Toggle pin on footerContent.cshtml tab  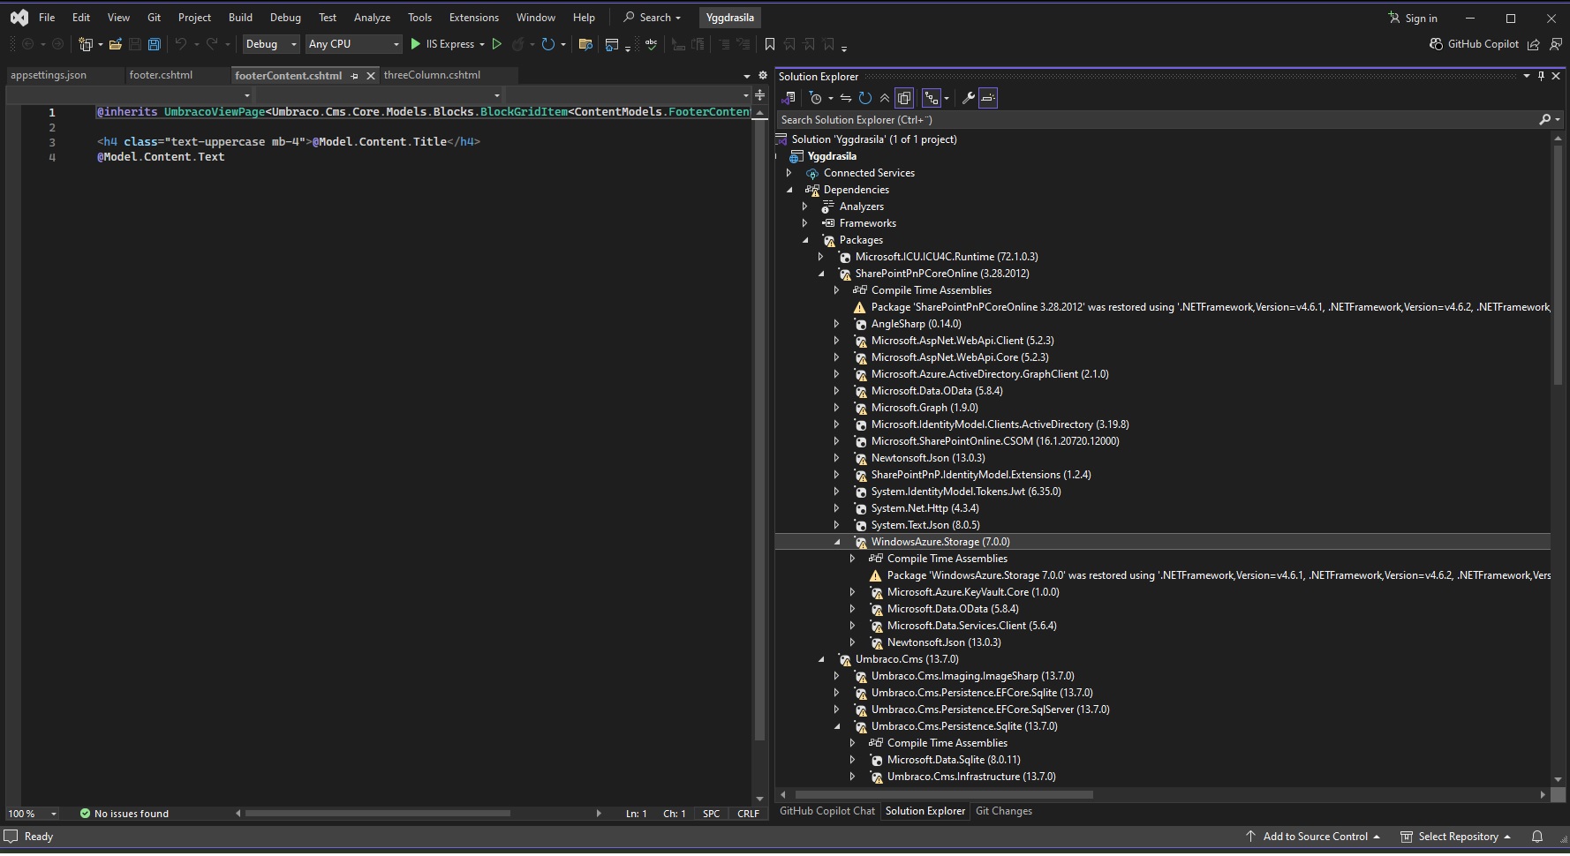(355, 76)
